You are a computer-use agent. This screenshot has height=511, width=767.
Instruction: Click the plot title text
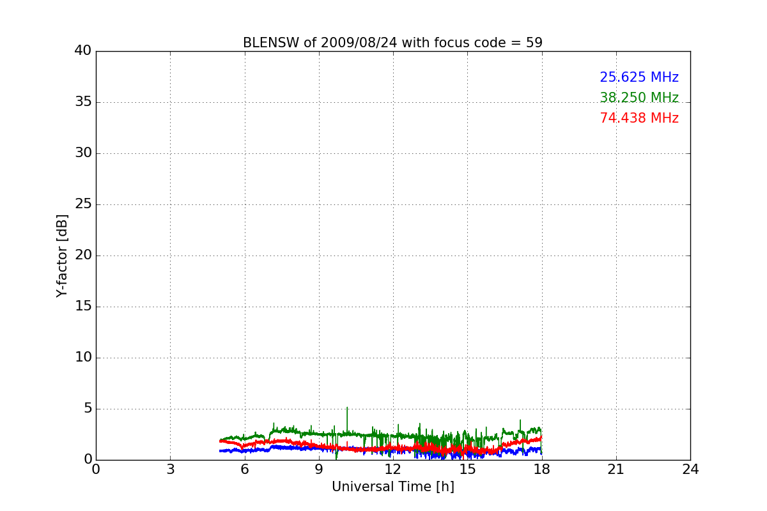pos(392,43)
